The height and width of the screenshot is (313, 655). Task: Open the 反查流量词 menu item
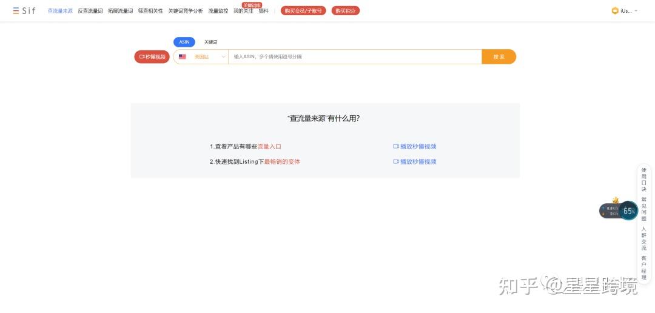tap(90, 11)
